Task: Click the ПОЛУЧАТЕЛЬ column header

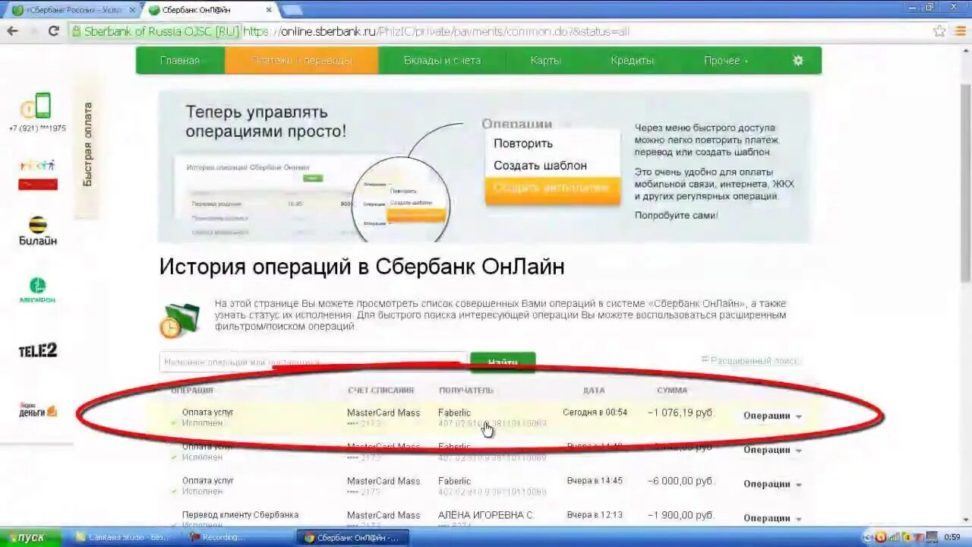Action: tap(465, 390)
